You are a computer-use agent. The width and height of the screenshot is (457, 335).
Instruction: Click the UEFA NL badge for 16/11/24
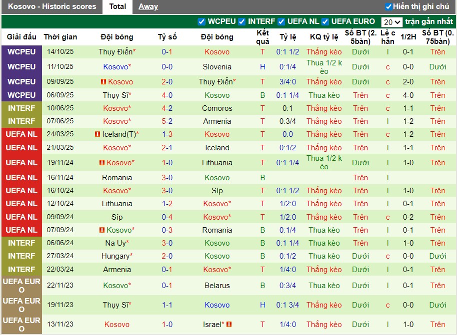click(x=21, y=178)
